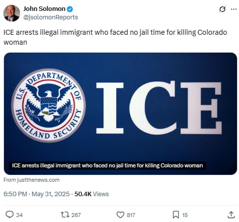Share the post via the upload arrow icon

(x=231, y=215)
